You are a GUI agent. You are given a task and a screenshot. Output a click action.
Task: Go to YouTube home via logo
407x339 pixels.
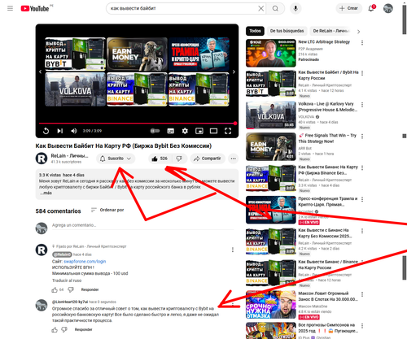(35, 8)
